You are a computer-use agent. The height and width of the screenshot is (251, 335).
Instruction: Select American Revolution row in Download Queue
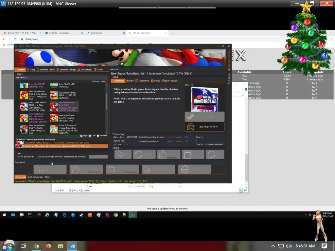point(62,146)
